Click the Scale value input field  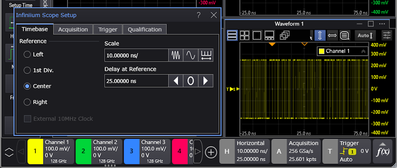pos(136,55)
